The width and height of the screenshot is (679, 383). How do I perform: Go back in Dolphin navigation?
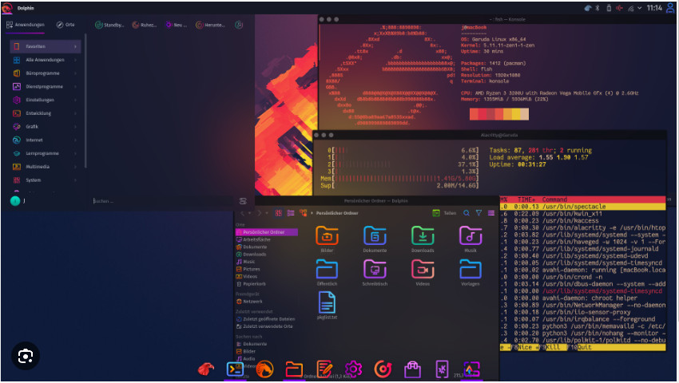(243, 213)
